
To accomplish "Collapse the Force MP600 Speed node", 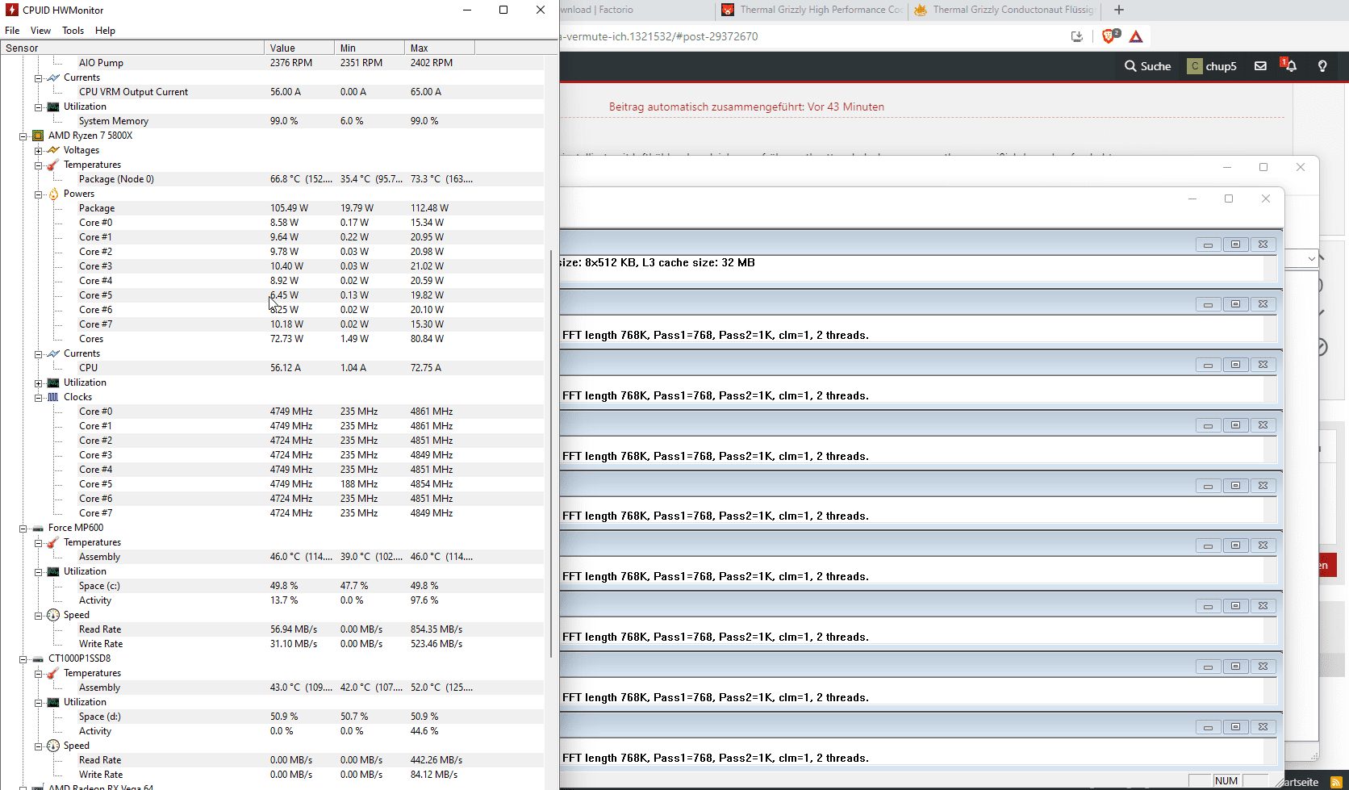I will coord(38,615).
